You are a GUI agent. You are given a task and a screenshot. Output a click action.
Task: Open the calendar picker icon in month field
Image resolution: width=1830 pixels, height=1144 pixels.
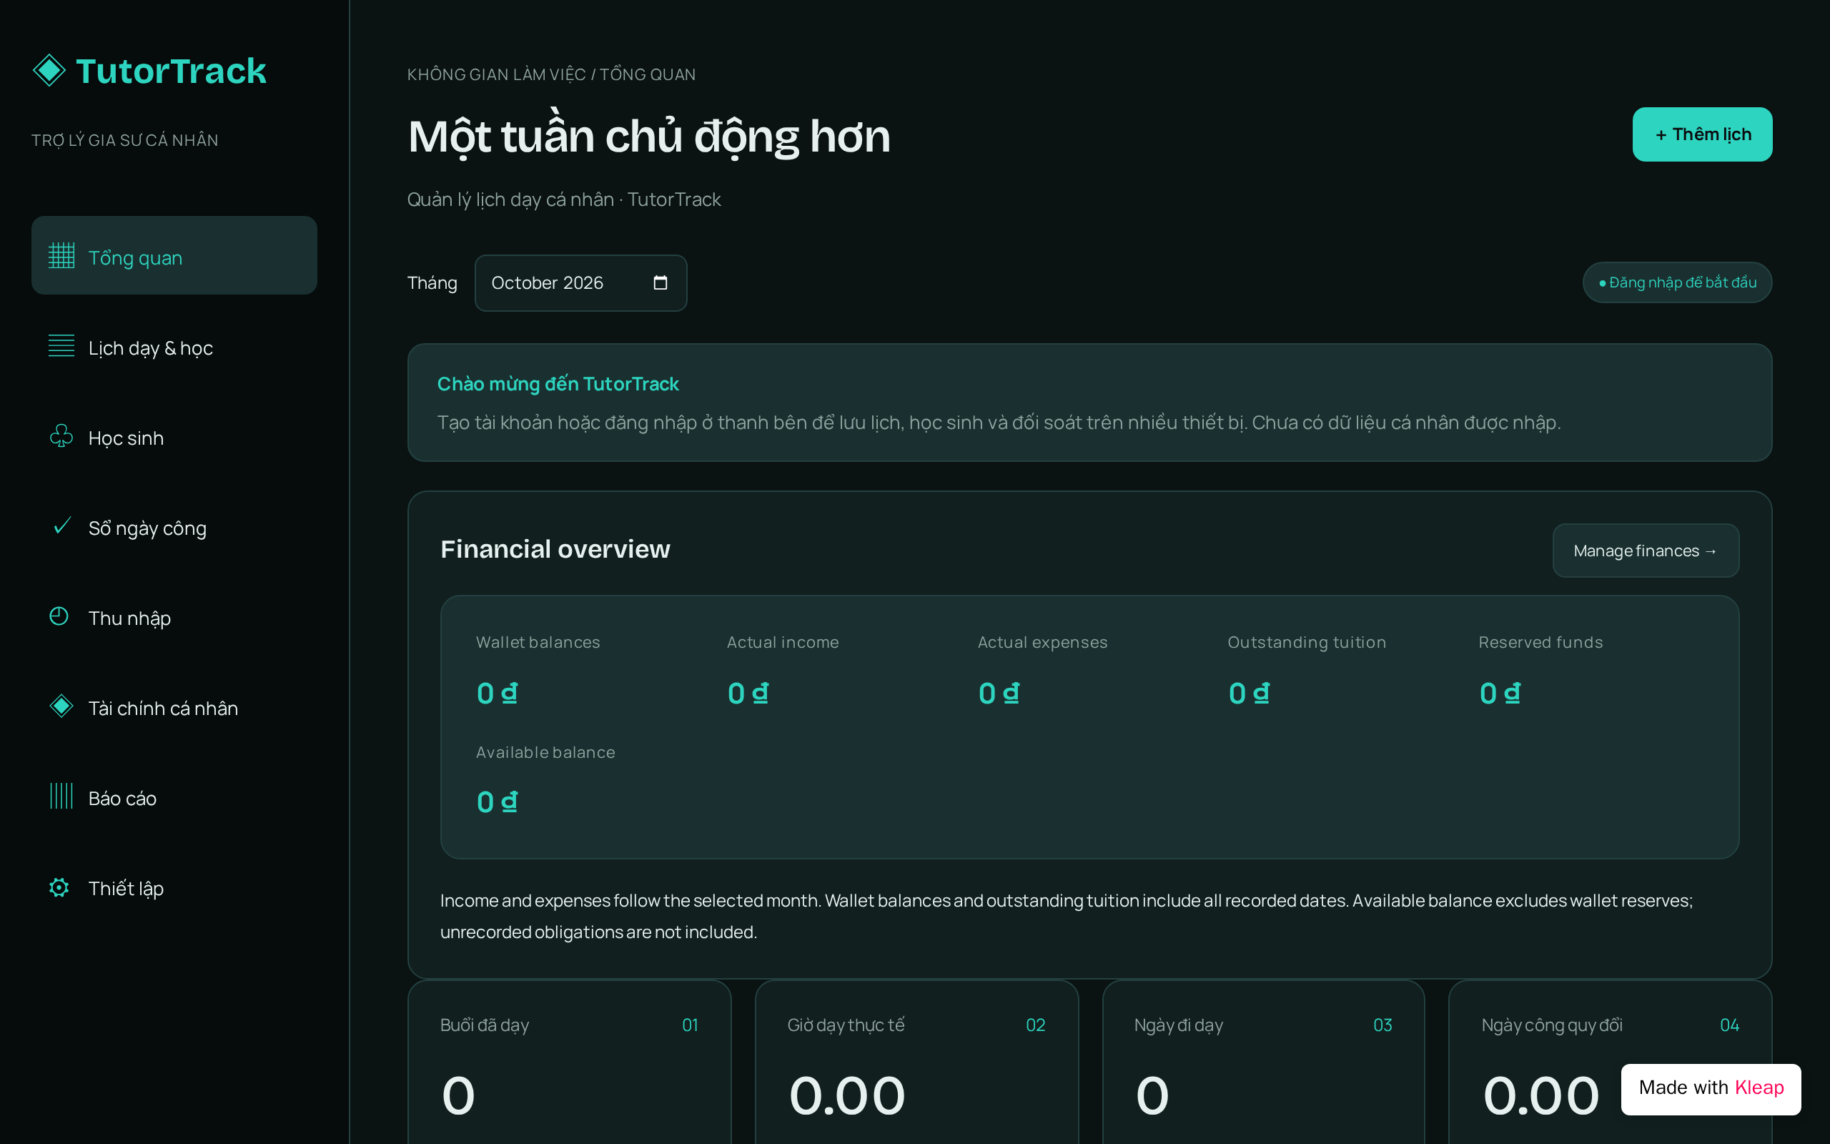[x=661, y=282]
